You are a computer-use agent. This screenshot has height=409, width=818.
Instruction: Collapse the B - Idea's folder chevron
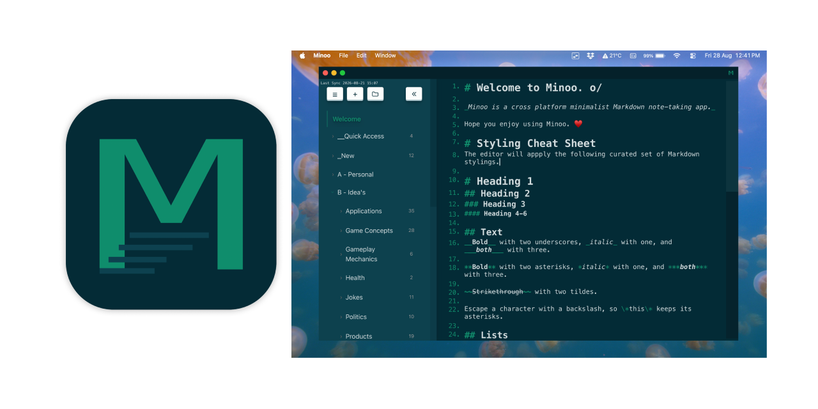pos(333,192)
